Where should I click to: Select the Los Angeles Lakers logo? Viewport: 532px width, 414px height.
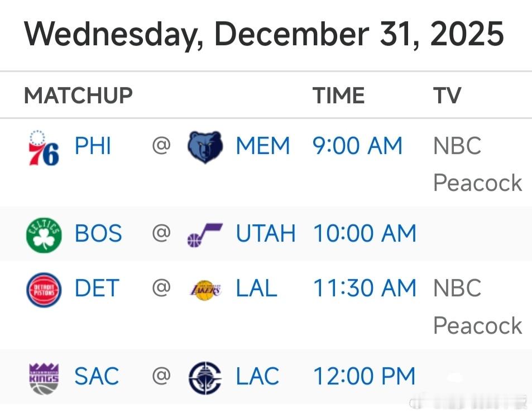pos(205,288)
